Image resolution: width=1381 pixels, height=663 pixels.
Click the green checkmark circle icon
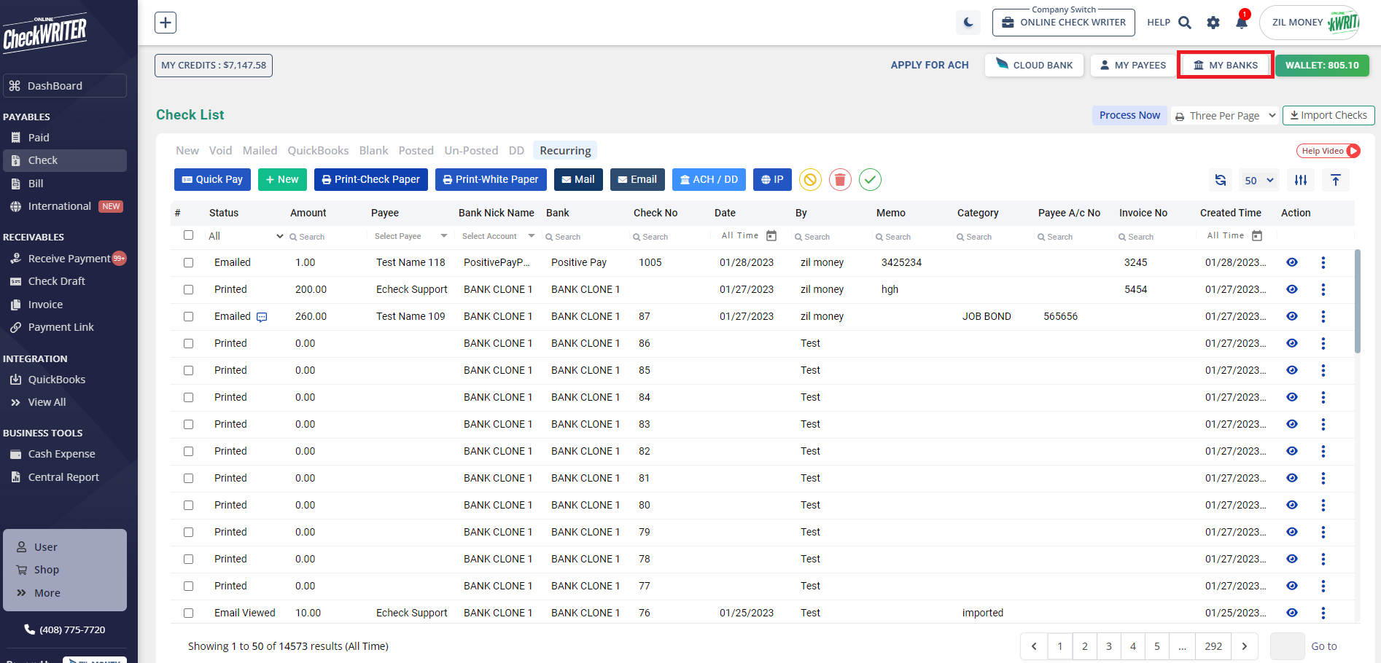click(x=870, y=179)
